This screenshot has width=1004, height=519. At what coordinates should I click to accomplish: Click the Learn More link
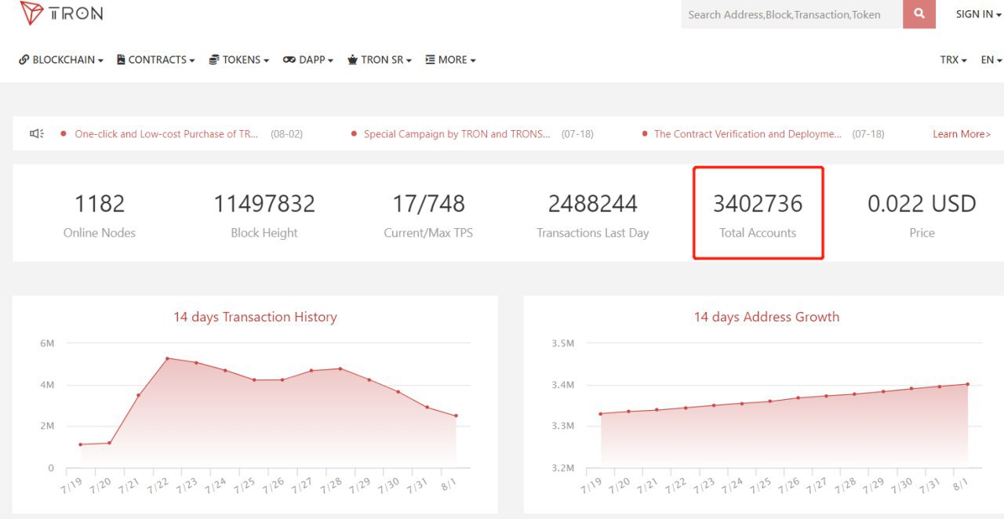962,134
